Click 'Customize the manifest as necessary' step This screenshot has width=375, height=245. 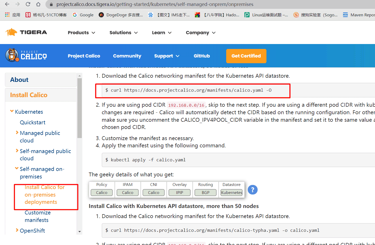(x=148, y=138)
